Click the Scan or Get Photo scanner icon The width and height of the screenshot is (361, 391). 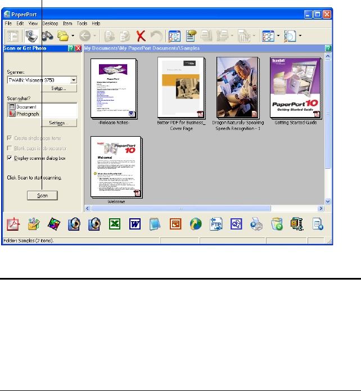(x=31, y=36)
